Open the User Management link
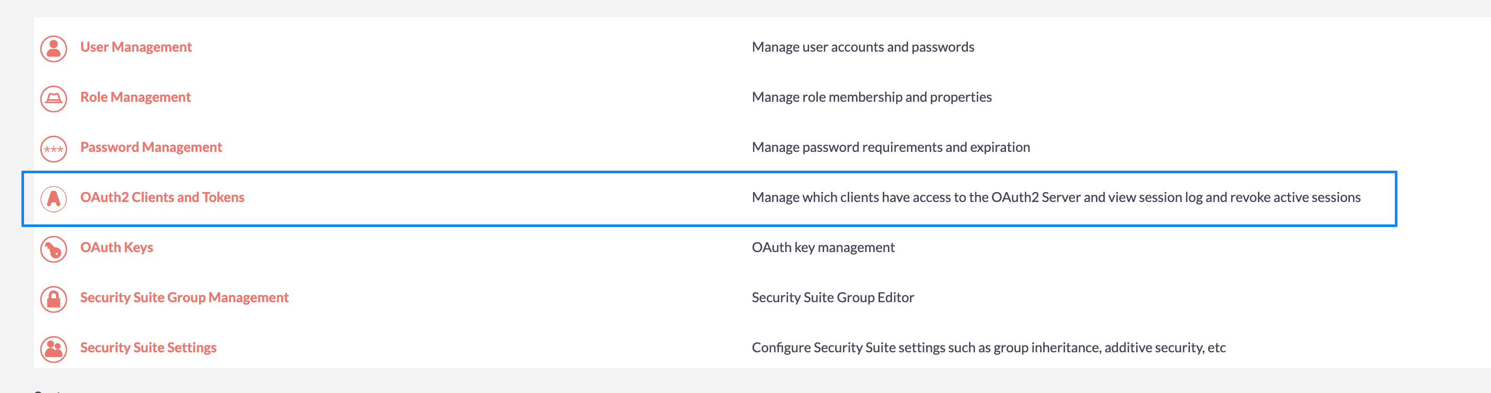The height and width of the screenshot is (393, 1491). [x=136, y=47]
